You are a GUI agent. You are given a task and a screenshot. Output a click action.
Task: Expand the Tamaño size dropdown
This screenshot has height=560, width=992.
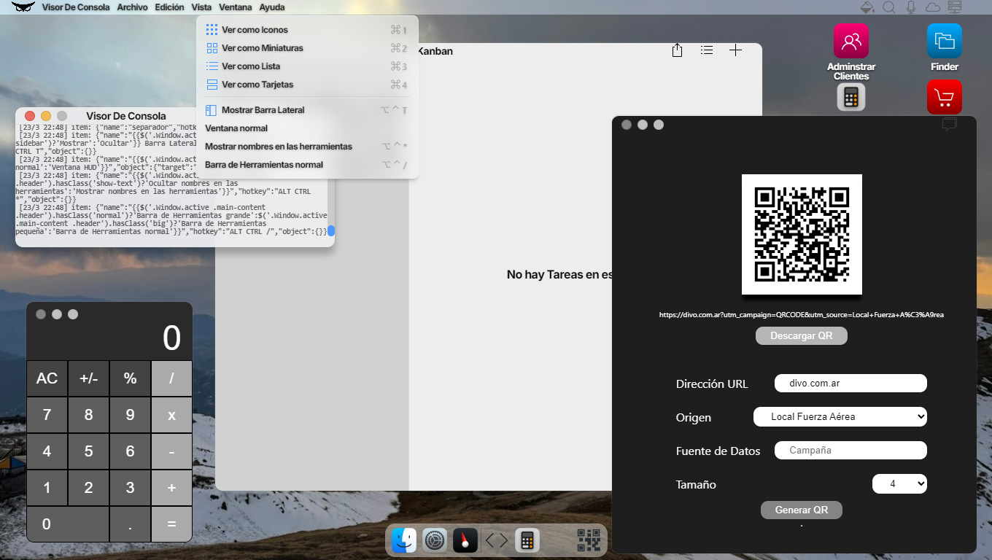(899, 484)
